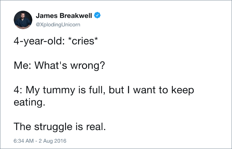Image resolution: width=232 pixels, height=149 pixels.
Task: Click the word "want" in the tweet
Action: (x=144, y=90)
